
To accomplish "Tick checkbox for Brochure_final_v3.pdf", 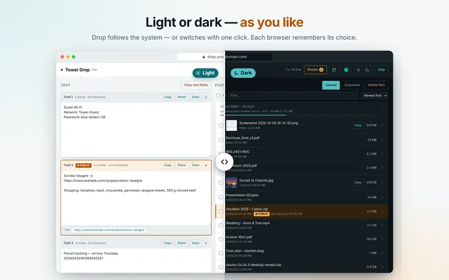I will click(x=221, y=140).
